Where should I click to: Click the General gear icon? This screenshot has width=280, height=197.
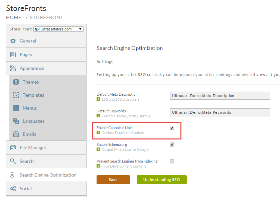[13, 41]
